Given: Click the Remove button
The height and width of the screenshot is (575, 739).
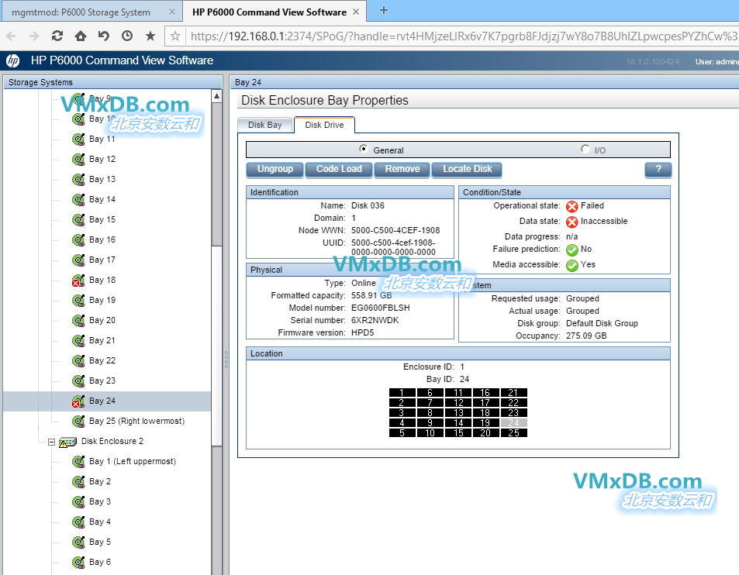Looking at the screenshot, I should tap(402, 169).
